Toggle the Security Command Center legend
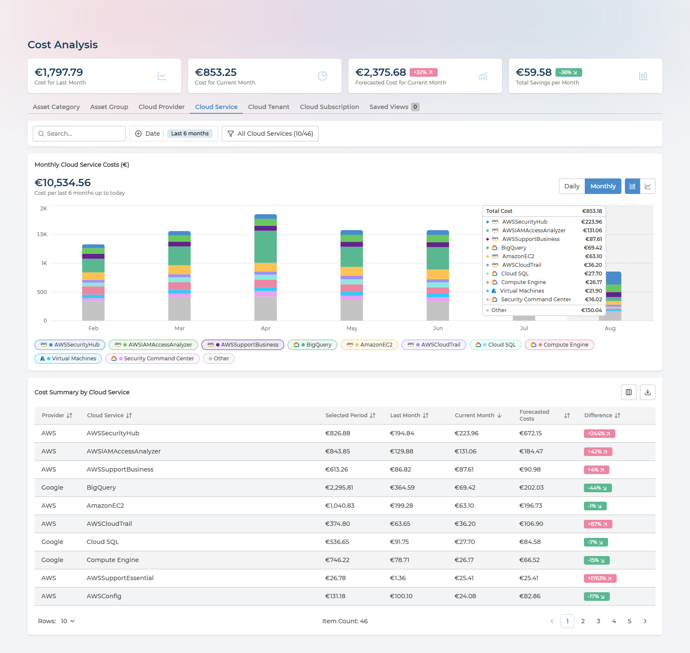 tap(152, 359)
